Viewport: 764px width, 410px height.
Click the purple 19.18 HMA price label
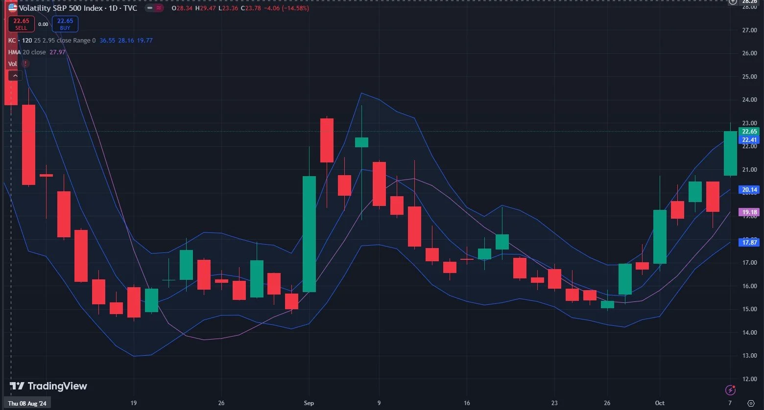pos(750,212)
